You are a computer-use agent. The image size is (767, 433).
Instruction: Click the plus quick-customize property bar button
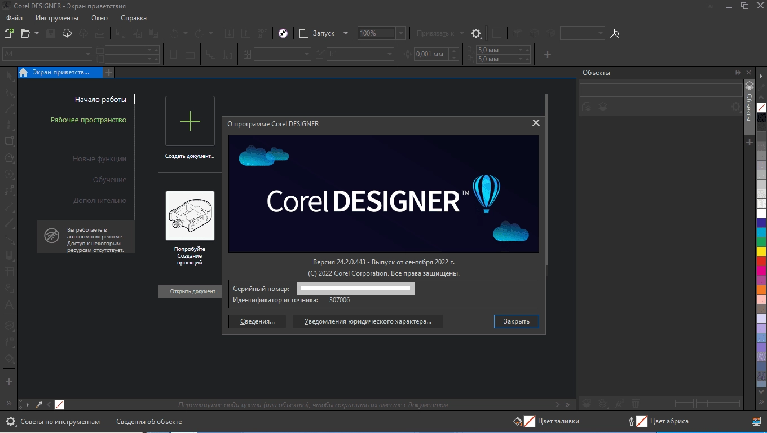(547, 54)
